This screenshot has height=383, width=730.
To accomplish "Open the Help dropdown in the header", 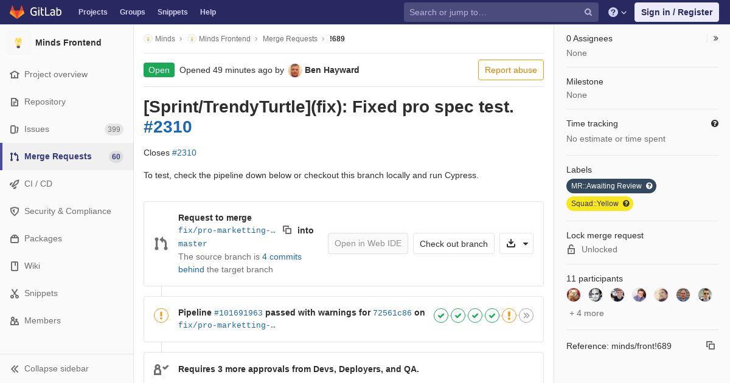I will pyautogui.click(x=617, y=12).
